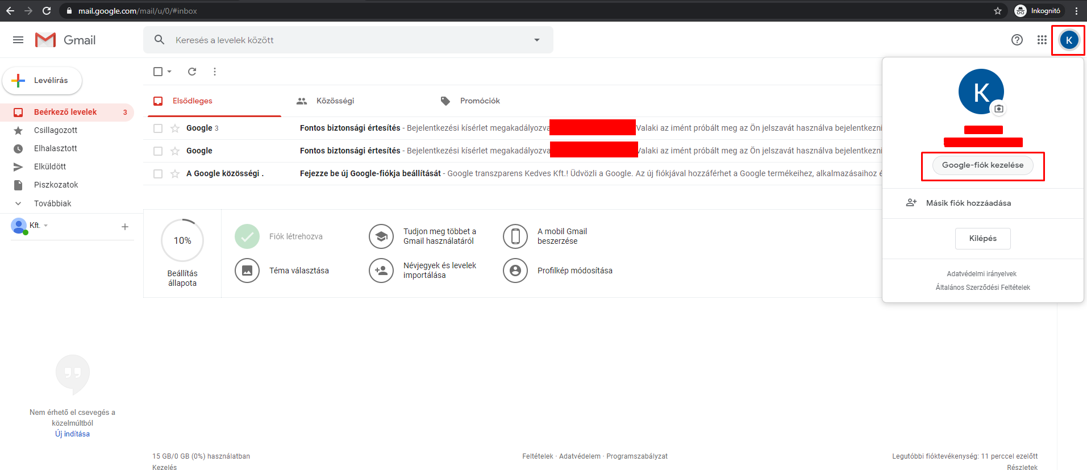
Task: Select the A Google közössége message checkbox
Action: [158, 174]
